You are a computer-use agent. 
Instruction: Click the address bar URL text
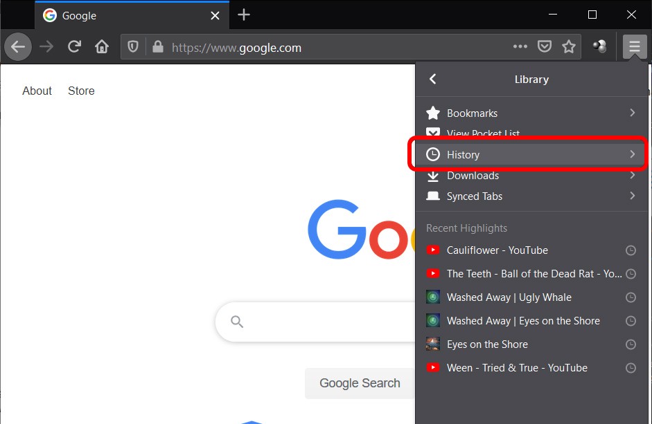[x=236, y=48]
